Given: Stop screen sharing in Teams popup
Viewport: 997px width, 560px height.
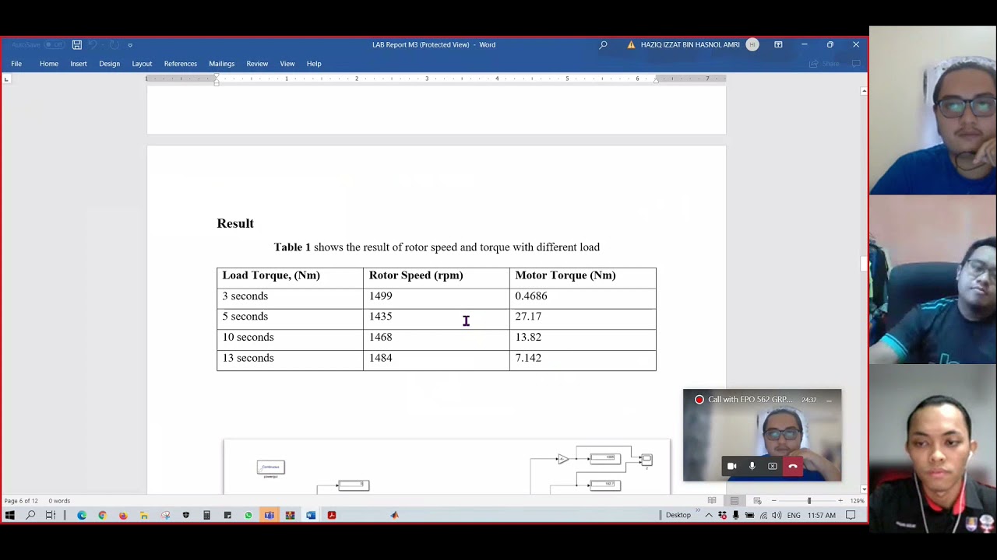Looking at the screenshot, I should tap(773, 466).
